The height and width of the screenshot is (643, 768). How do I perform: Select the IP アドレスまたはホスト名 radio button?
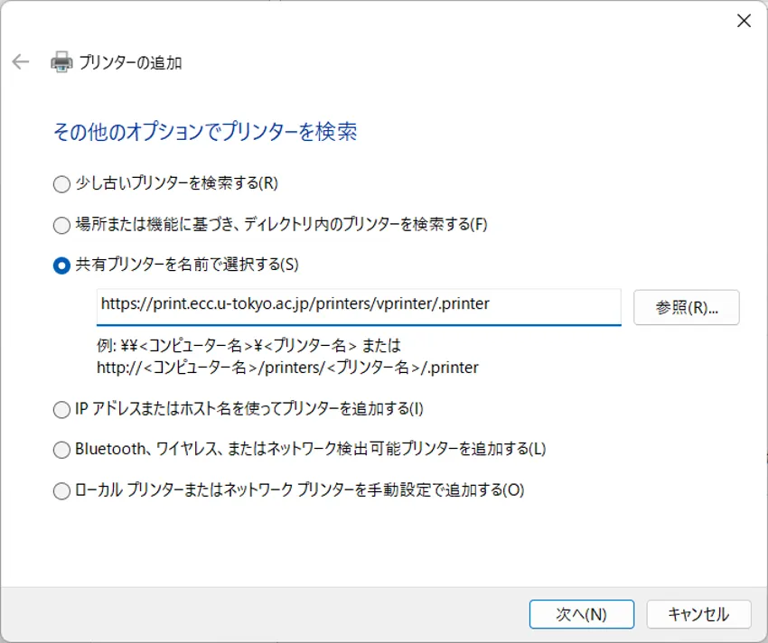pos(61,410)
